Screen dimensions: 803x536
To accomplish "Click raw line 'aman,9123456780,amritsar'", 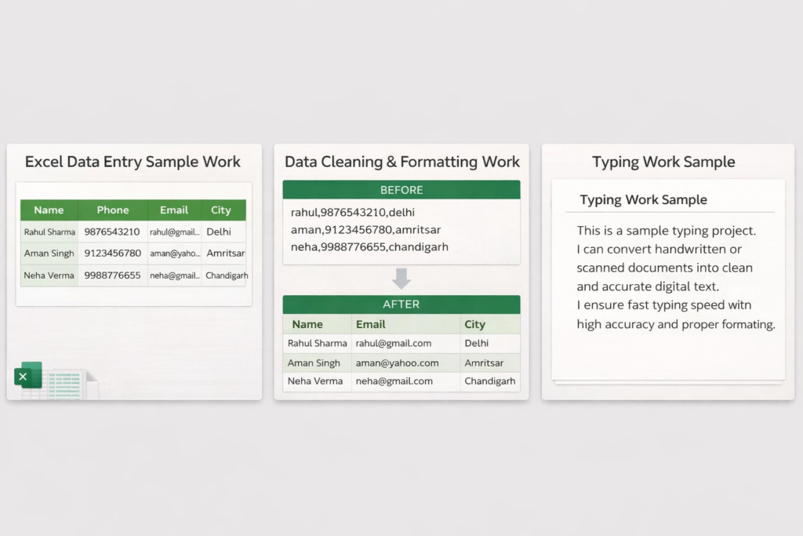I will [365, 230].
